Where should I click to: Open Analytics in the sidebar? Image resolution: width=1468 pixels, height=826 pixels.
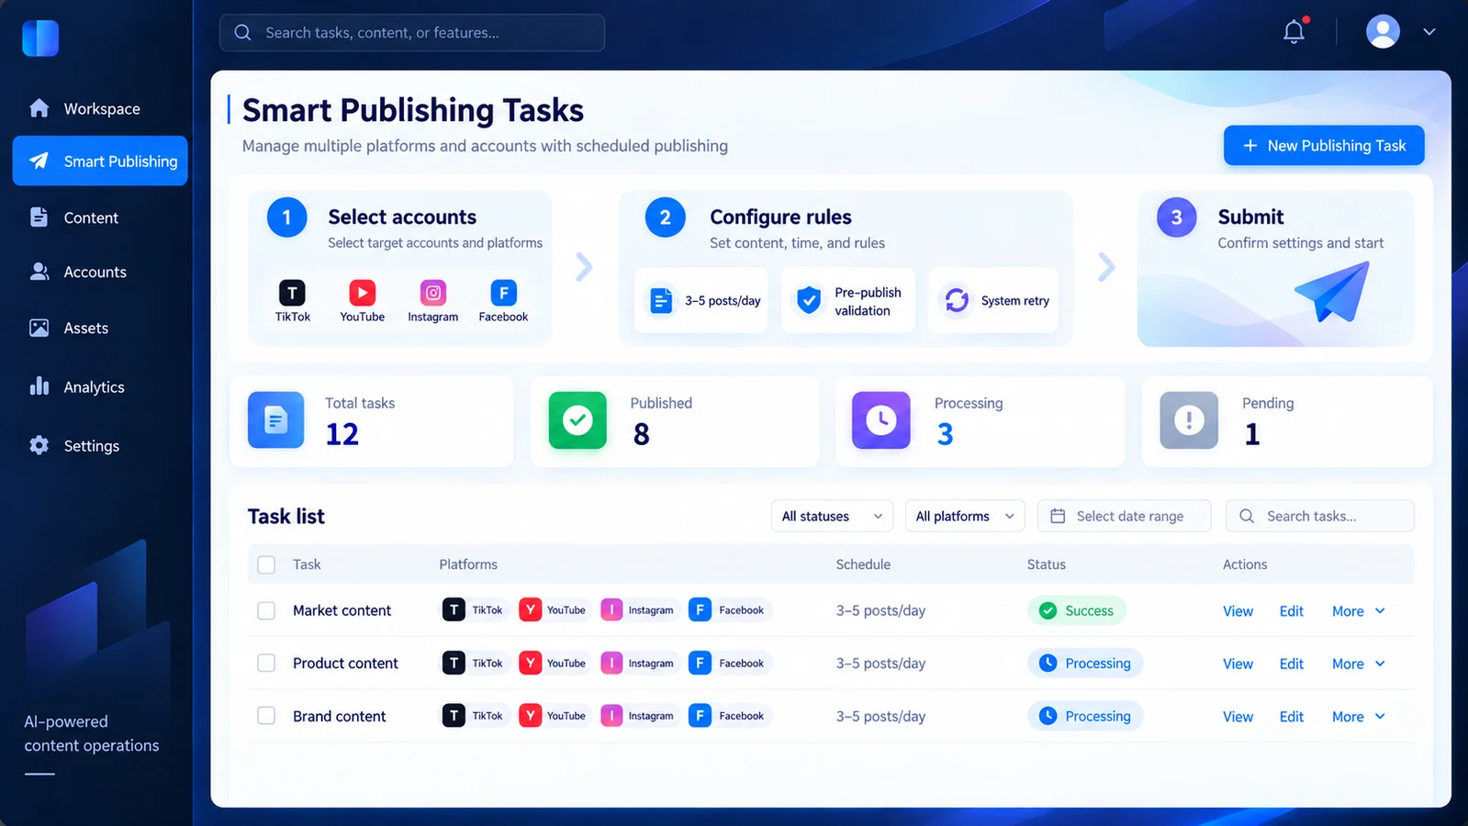100,386
